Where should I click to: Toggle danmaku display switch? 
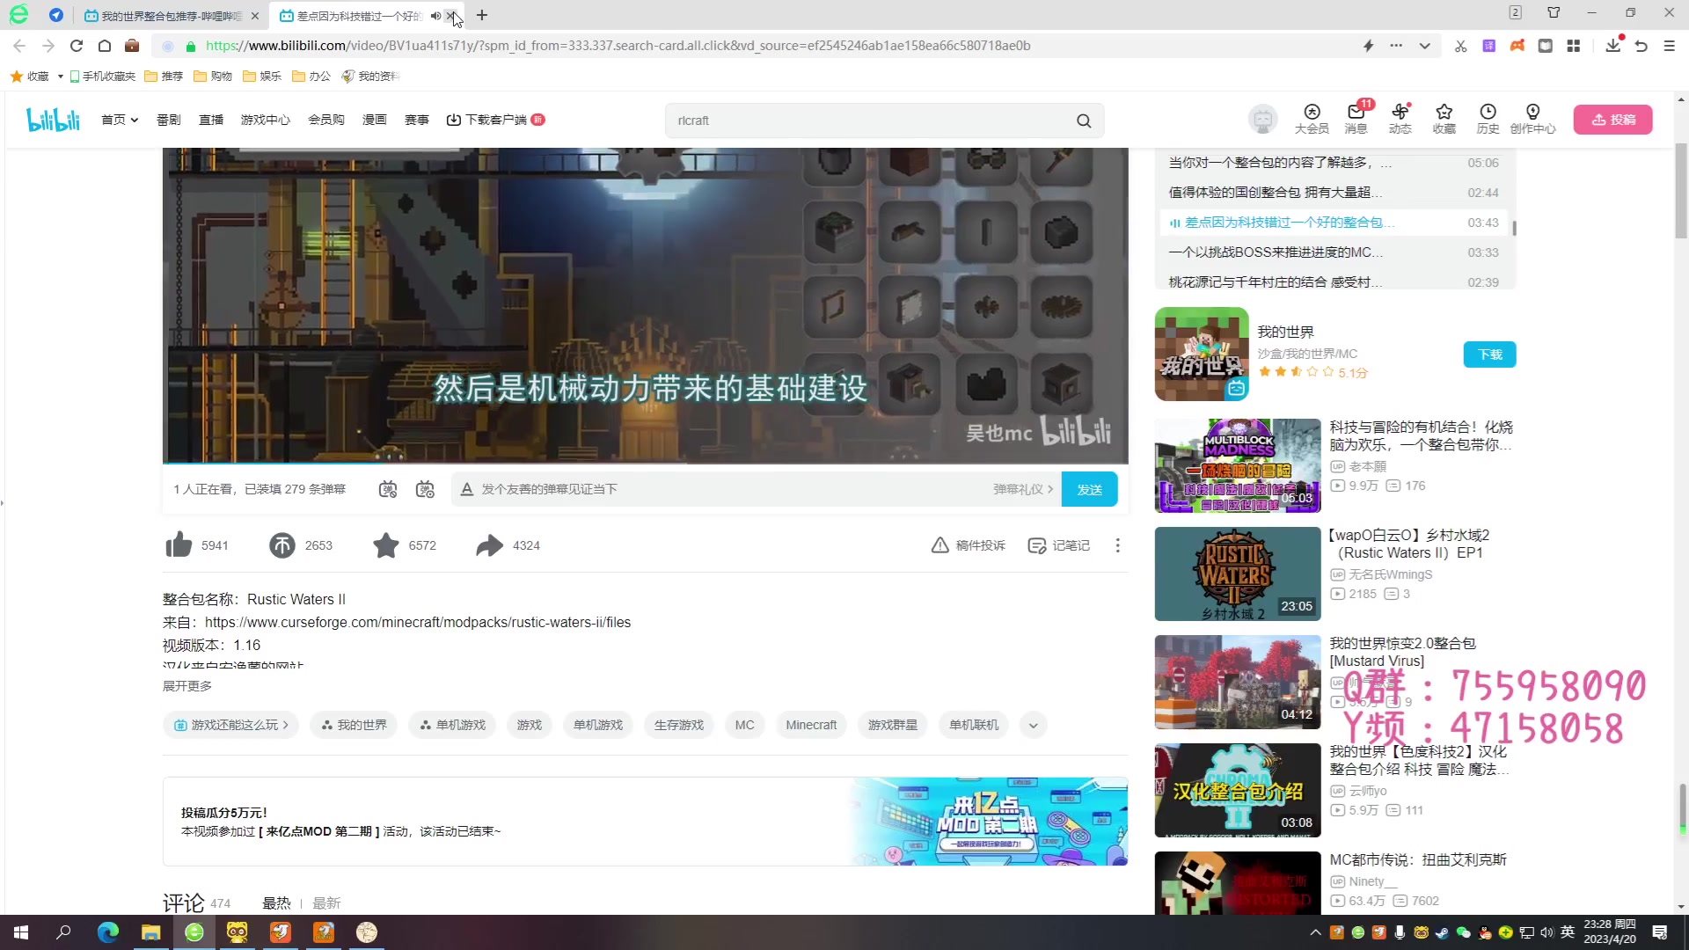tap(388, 489)
